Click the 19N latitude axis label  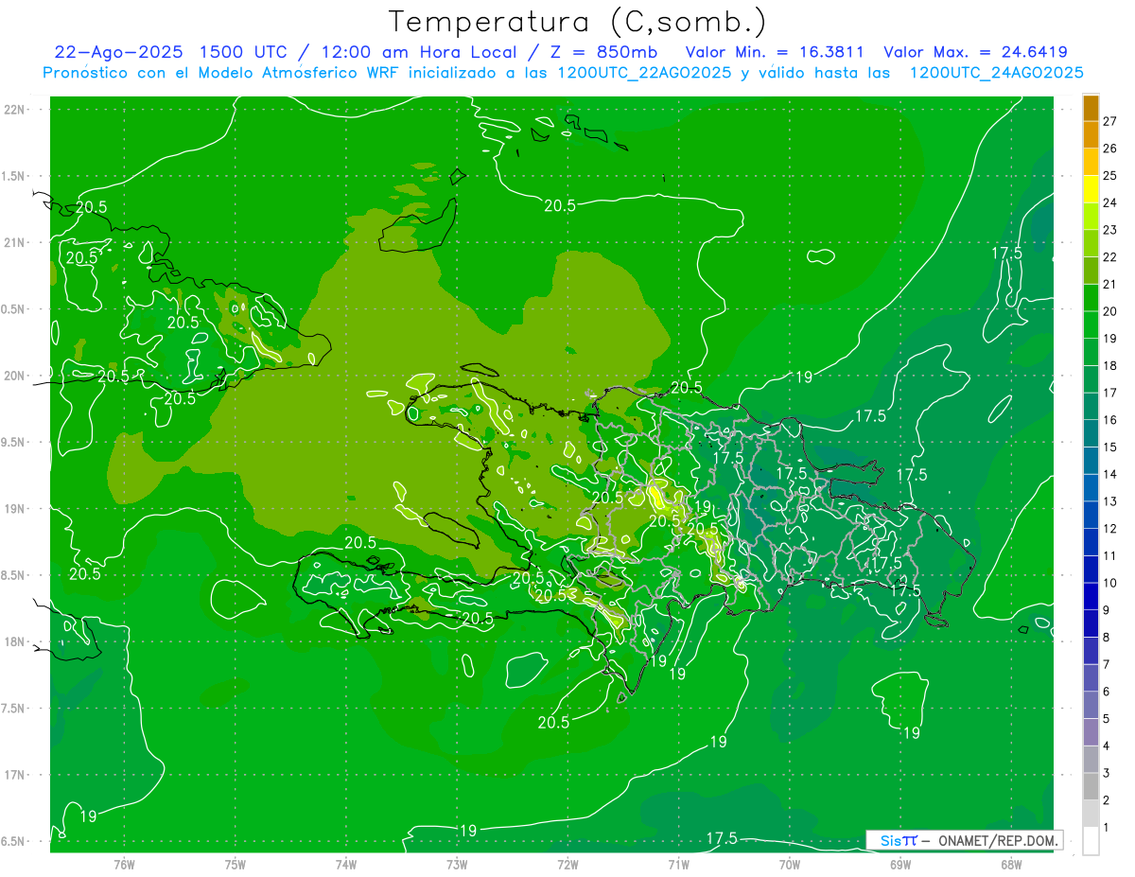coord(14,509)
